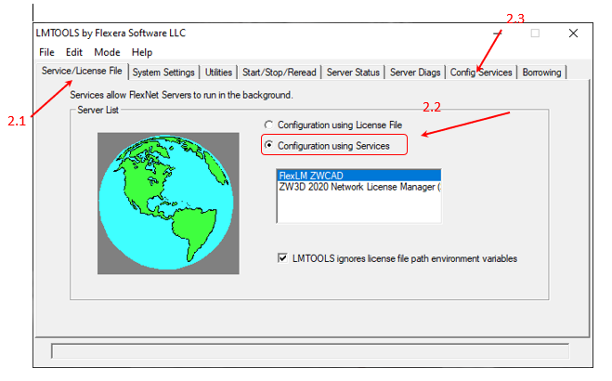Click the status bar field at bottom
The width and height of the screenshot is (612, 381).
[310, 351]
